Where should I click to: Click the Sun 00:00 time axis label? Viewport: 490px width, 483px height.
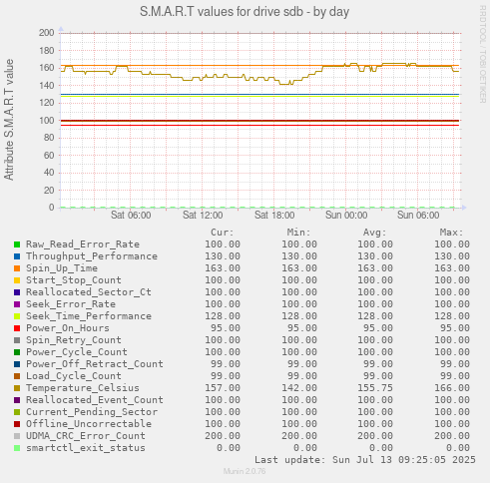pyautogui.click(x=346, y=216)
